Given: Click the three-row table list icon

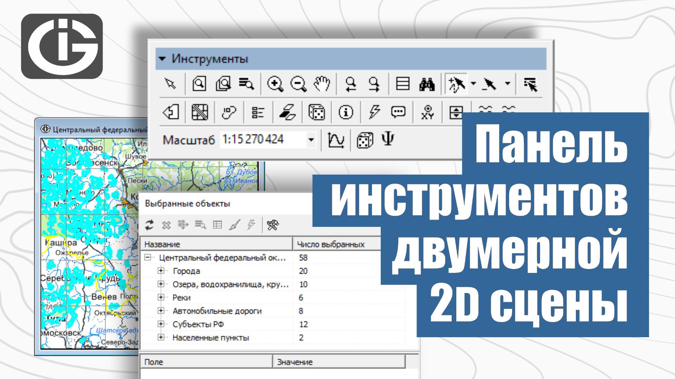Looking at the screenshot, I should point(403,84).
